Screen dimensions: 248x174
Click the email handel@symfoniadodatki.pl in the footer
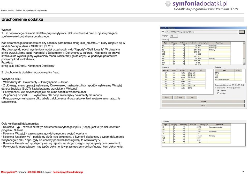click(68, 172)
